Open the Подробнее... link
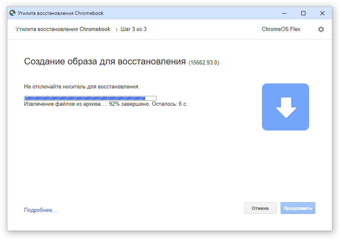 coord(40,210)
